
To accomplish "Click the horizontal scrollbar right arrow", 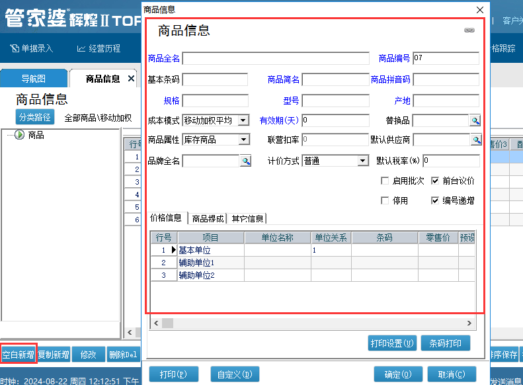I will [470, 323].
